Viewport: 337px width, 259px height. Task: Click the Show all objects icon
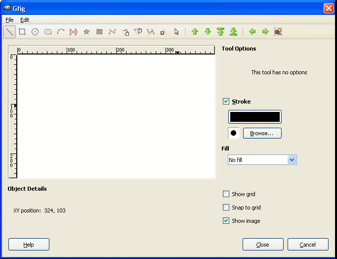(278, 32)
